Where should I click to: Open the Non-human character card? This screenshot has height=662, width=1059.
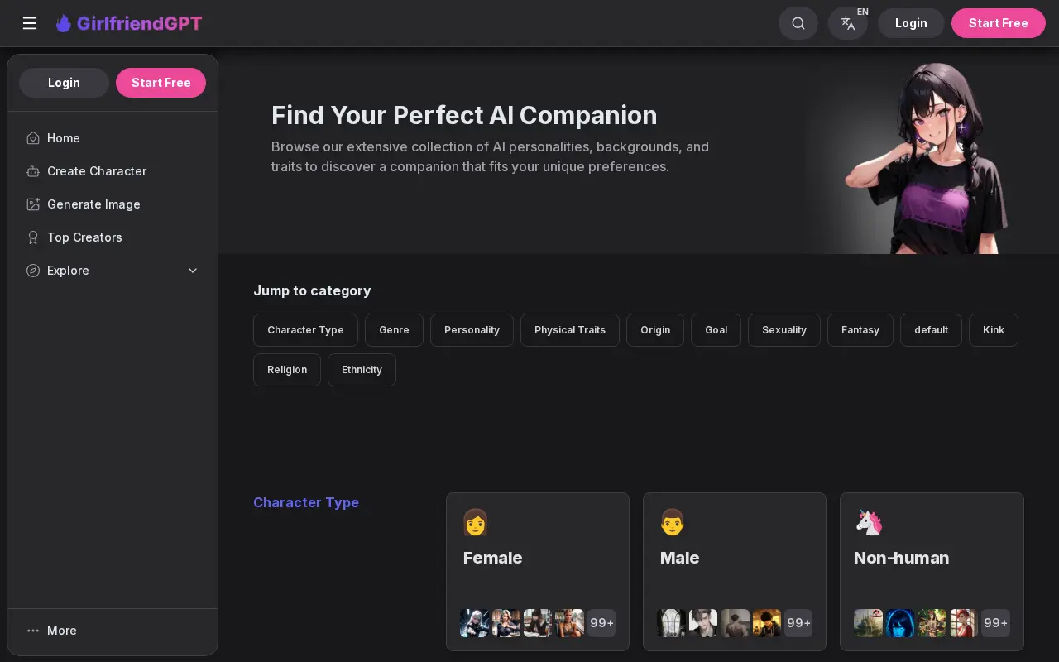point(932,572)
